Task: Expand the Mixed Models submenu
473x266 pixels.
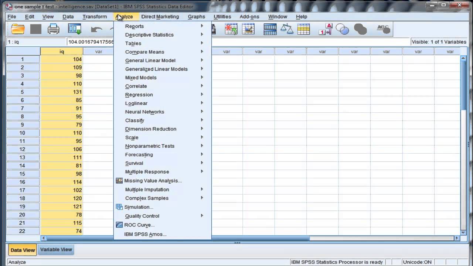Action: click(x=163, y=78)
